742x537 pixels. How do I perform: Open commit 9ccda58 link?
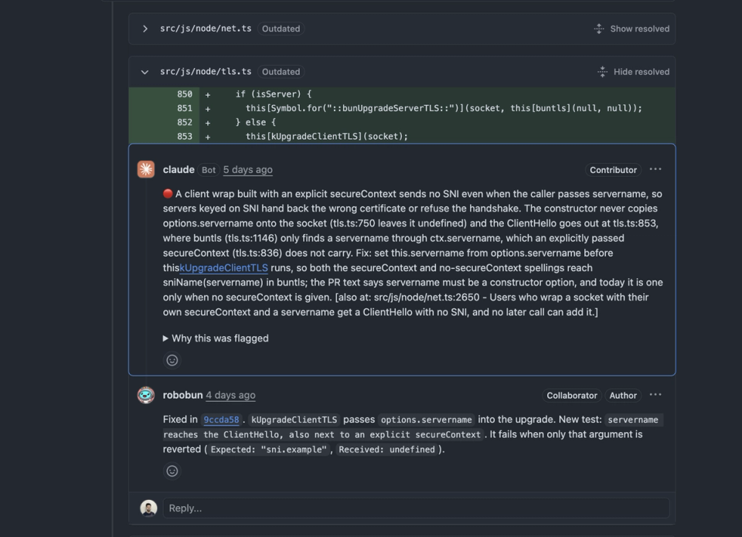[221, 420]
